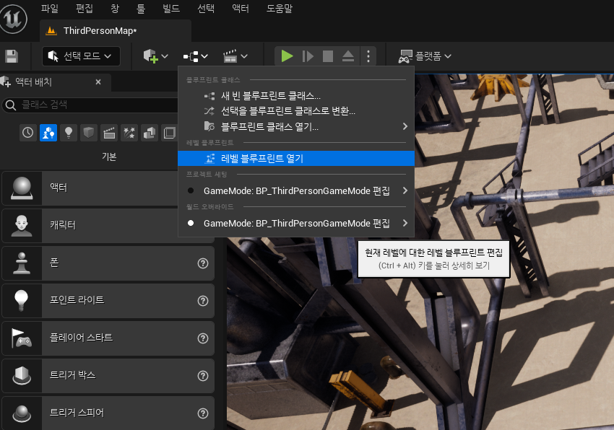This screenshot has width=614, height=430.
Task: Click 레벨 블루프린트 열기 menu entry
Action: coord(296,158)
